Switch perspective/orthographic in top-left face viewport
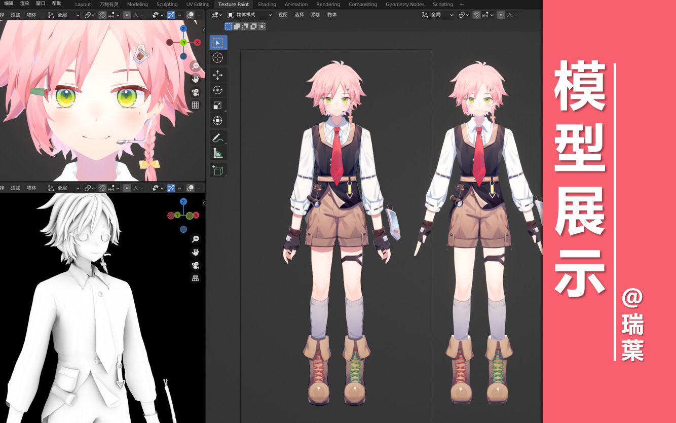This screenshot has width=676, height=423. point(195,105)
